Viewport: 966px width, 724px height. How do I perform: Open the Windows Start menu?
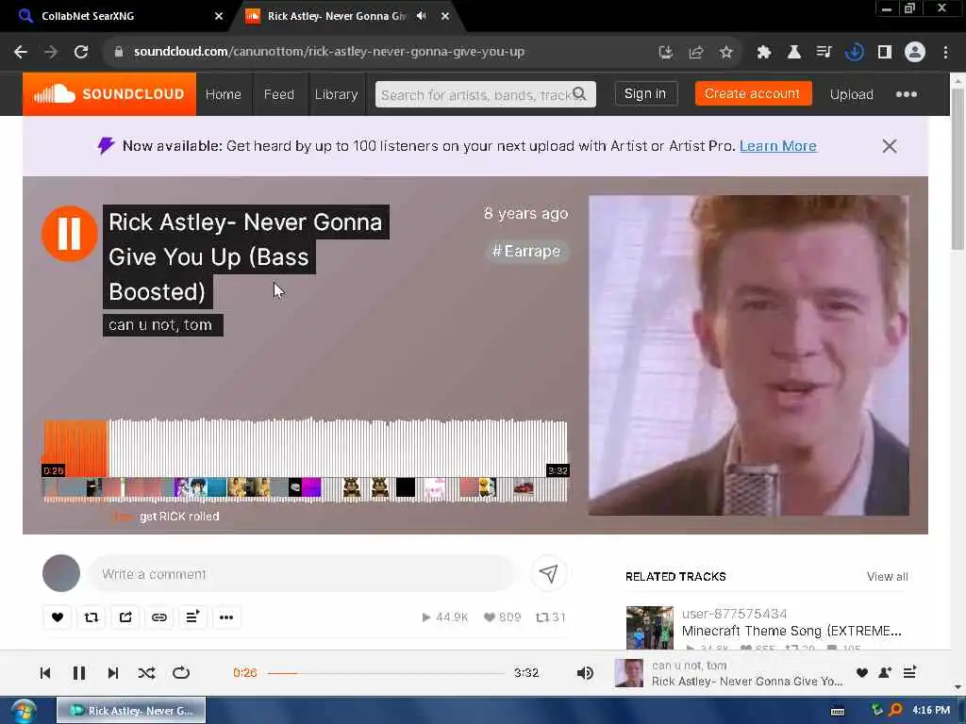click(x=23, y=711)
